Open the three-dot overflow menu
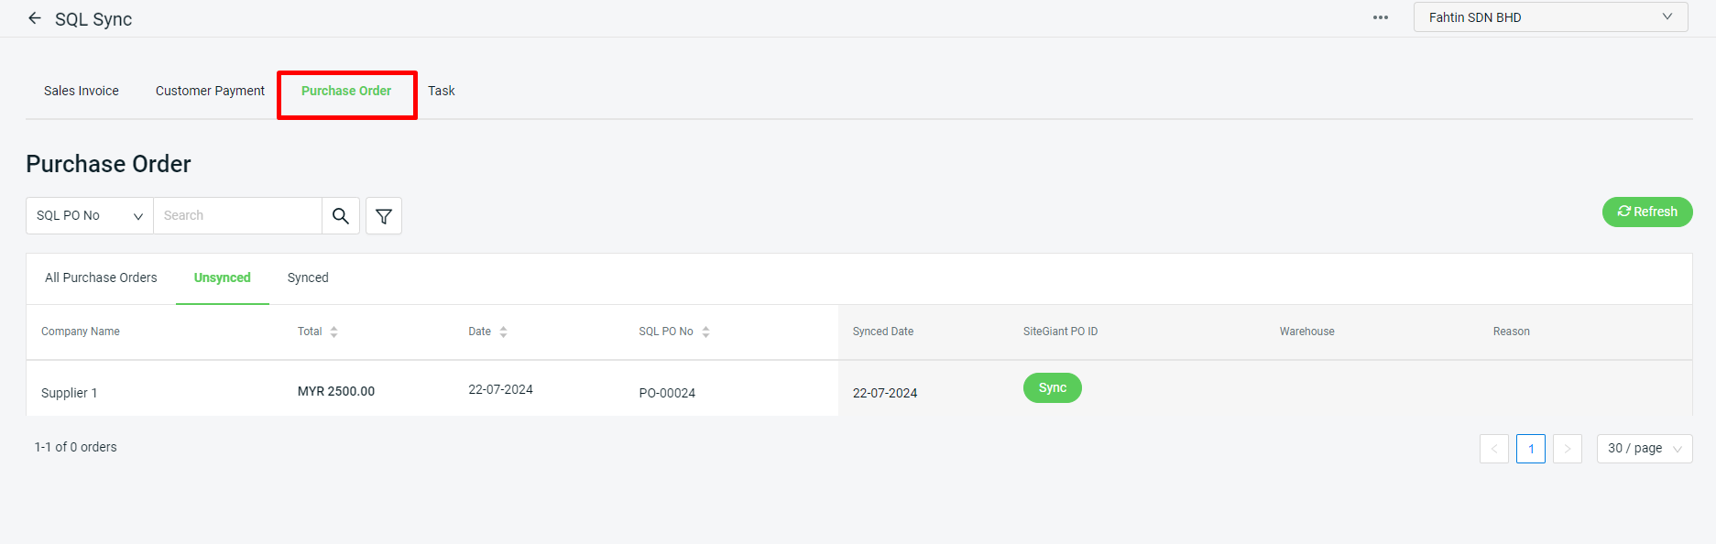This screenshot has width=1716, height=544. point(1380,16)
